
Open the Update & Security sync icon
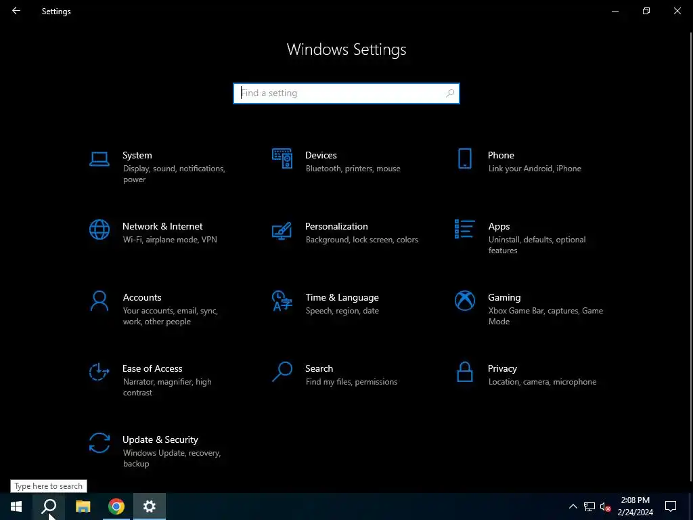coord(99,443)
